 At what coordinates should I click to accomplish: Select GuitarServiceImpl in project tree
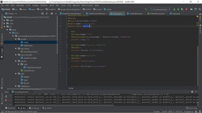point(33,67)
